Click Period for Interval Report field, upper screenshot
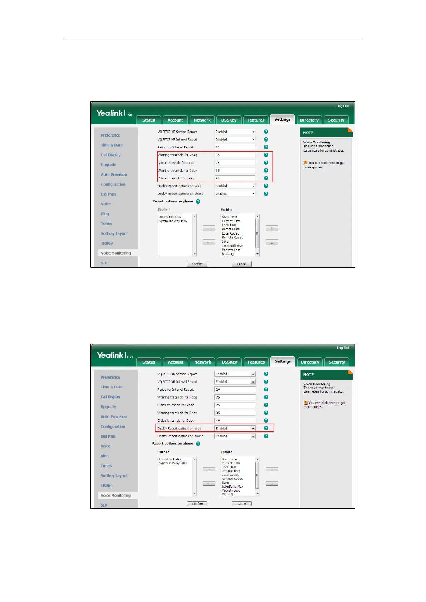426x602 pixels. (x=235, y=147)
